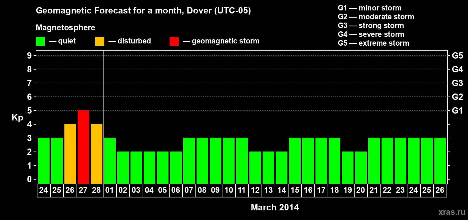The width and height of the screenshot is (468, 220).
Task: Click the "— disturbed" legend label
Action: point(130,41)
